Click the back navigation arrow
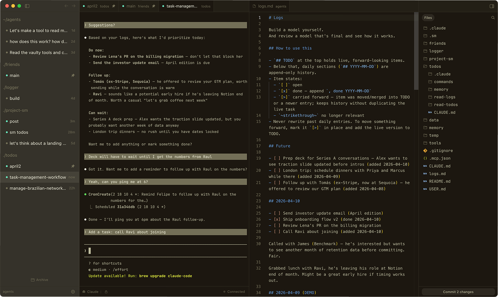 (66, 6)
